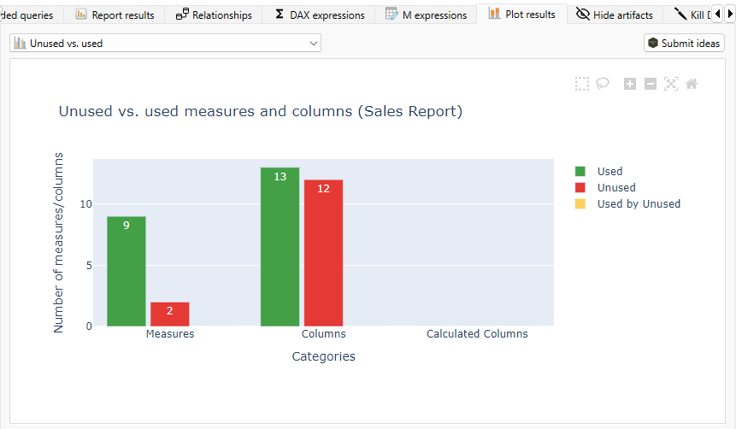Click the zoom in plus icon
This screenshot has width=736, height=429.
click(x=630, y=84)
